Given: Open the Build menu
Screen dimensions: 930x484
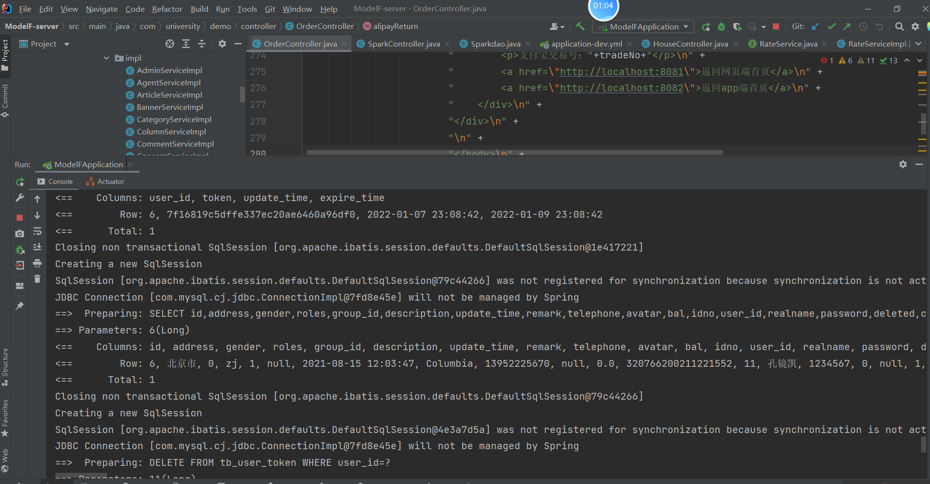Looking at the screenshot, I should tap(199, 9).
